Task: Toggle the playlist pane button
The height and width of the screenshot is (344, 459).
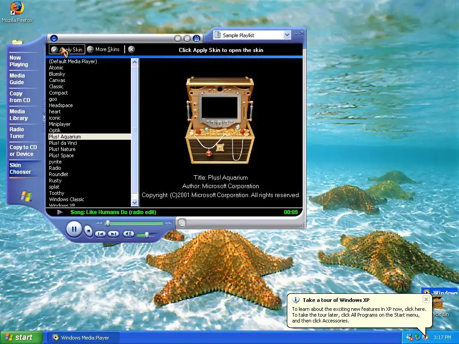Action: tap(196, 39)
